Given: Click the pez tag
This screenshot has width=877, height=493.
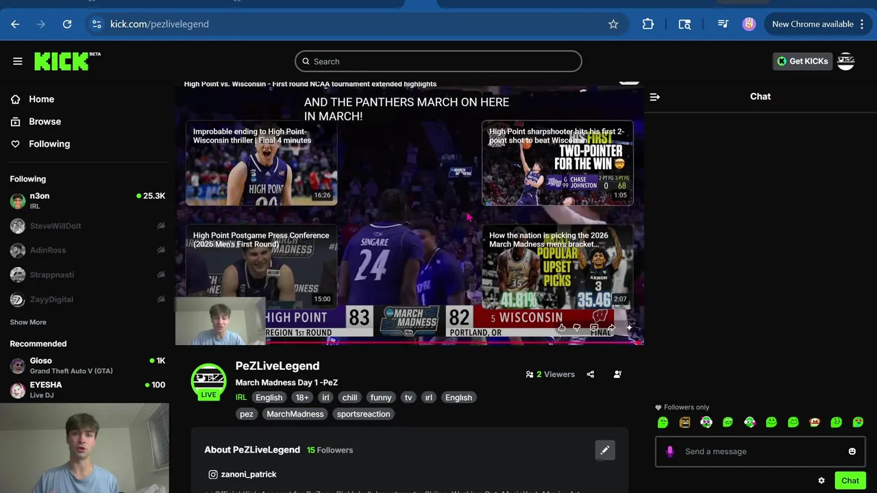Looking at the screenshot, I should tap(247, 414).
